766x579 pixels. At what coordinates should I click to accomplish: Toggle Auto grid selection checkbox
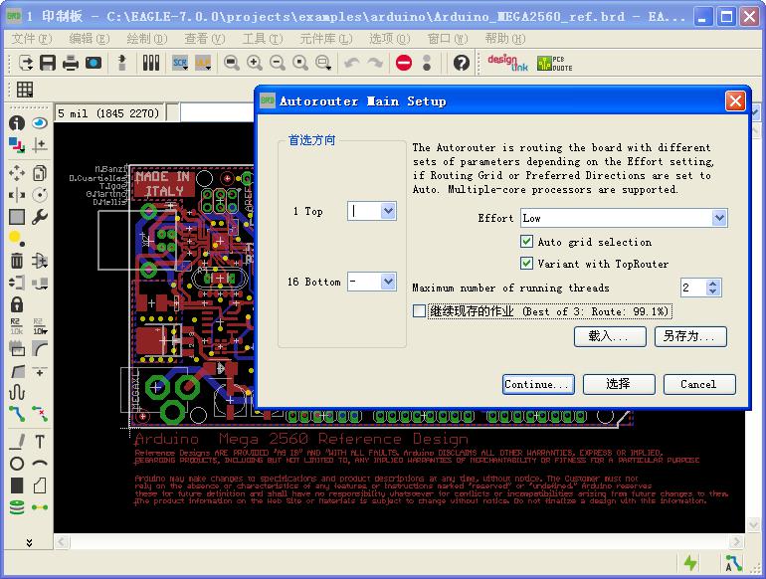coord(527,242)
